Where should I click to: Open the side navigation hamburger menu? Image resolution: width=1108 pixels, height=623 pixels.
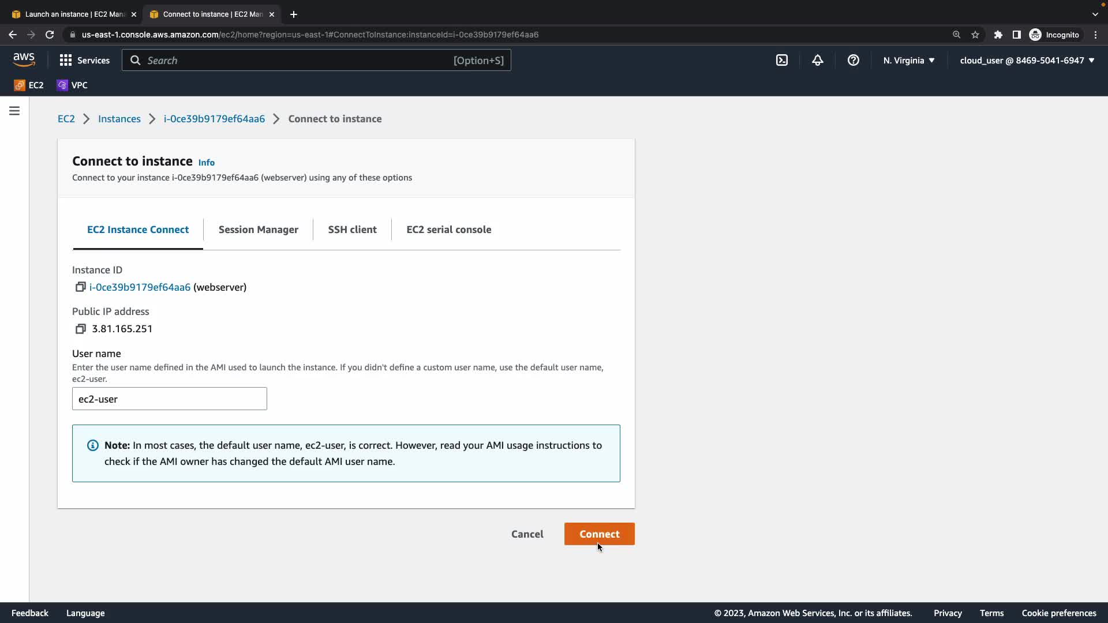click(14, 111)
